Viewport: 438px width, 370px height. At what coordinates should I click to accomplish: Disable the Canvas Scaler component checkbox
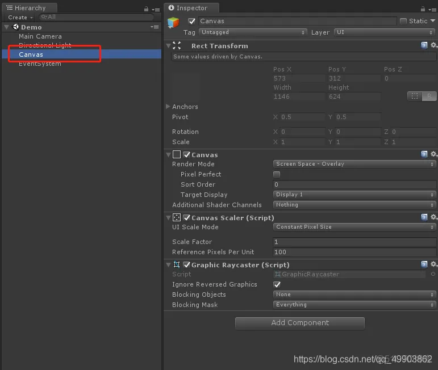(x=186, y=218)
